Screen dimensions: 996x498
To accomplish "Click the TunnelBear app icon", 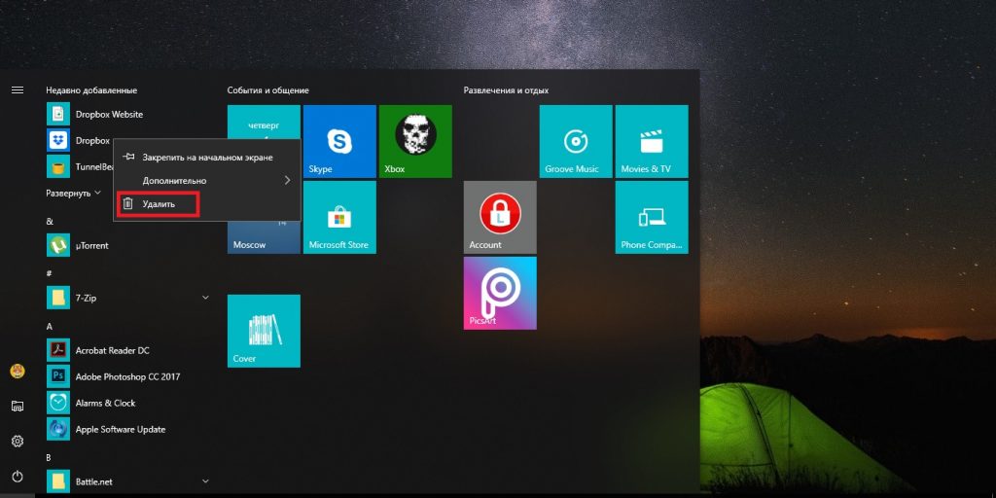I will [x=58, y=166].
